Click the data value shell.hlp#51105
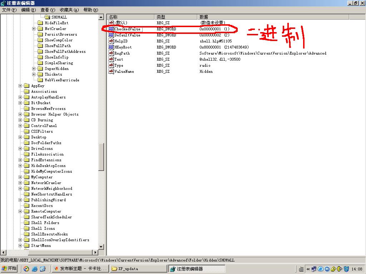366x274 pixels. tap(216, 41)
